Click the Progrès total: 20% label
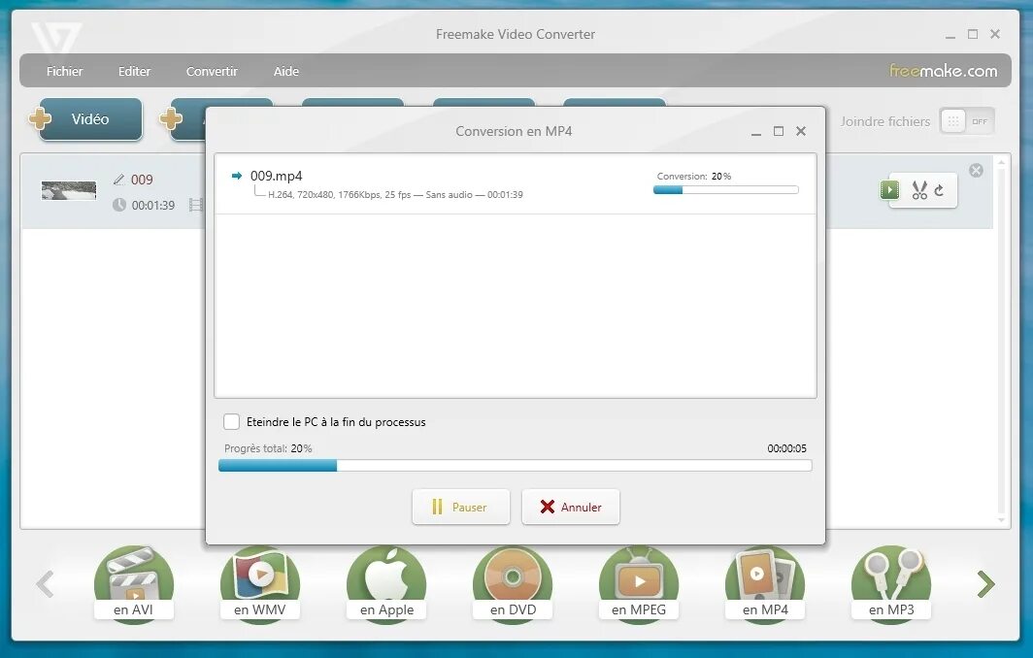The height and width of the screenshot is (658, 1033). [268, 448]
